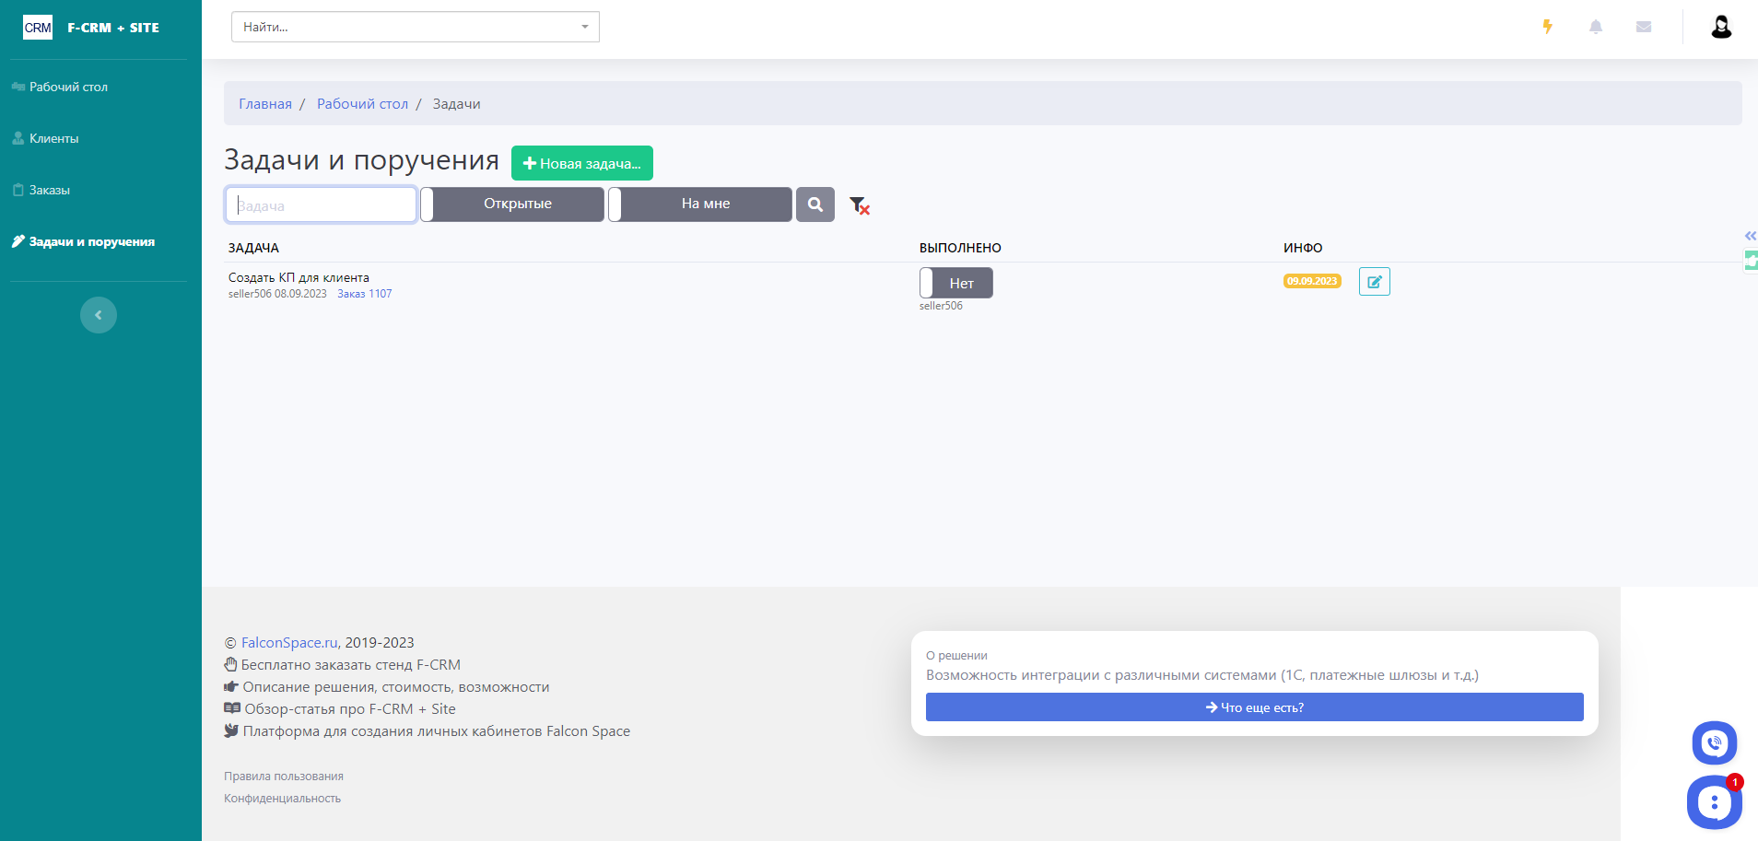Open the chat support widget
1758x841 pixels.
[1713, 802]
